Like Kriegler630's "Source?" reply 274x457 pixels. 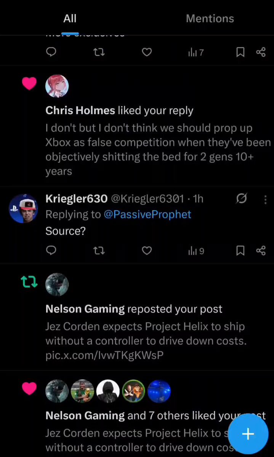tap(147, 250)
